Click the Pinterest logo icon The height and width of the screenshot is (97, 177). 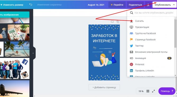(x=131, y=64)
